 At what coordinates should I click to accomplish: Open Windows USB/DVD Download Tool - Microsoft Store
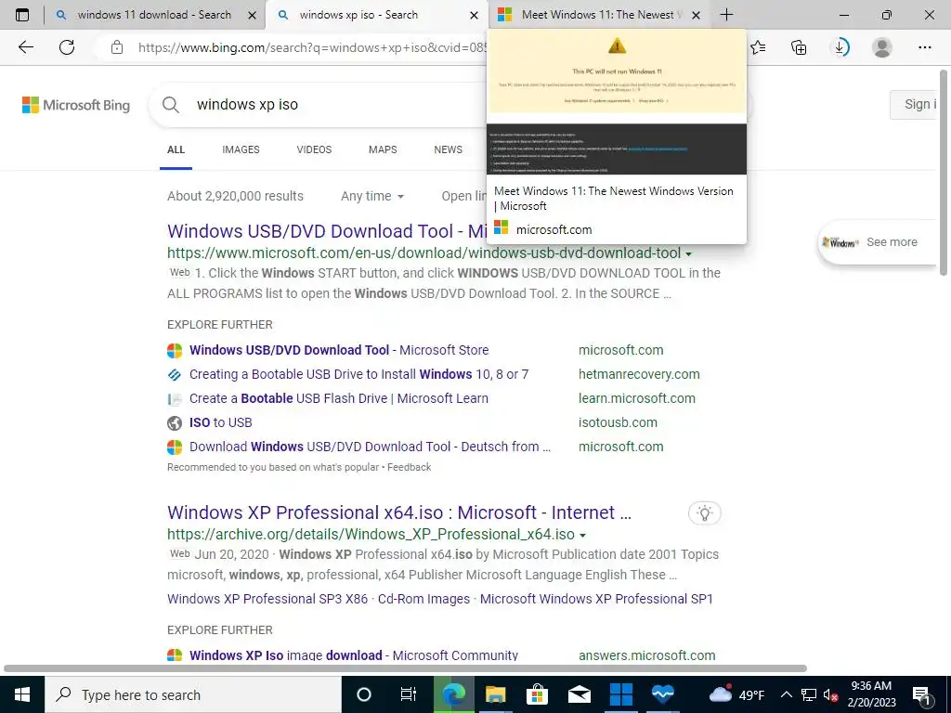point(338,350)
